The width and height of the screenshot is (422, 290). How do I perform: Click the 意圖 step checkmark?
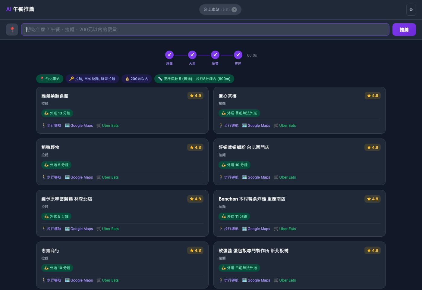(x=169, y=55)
